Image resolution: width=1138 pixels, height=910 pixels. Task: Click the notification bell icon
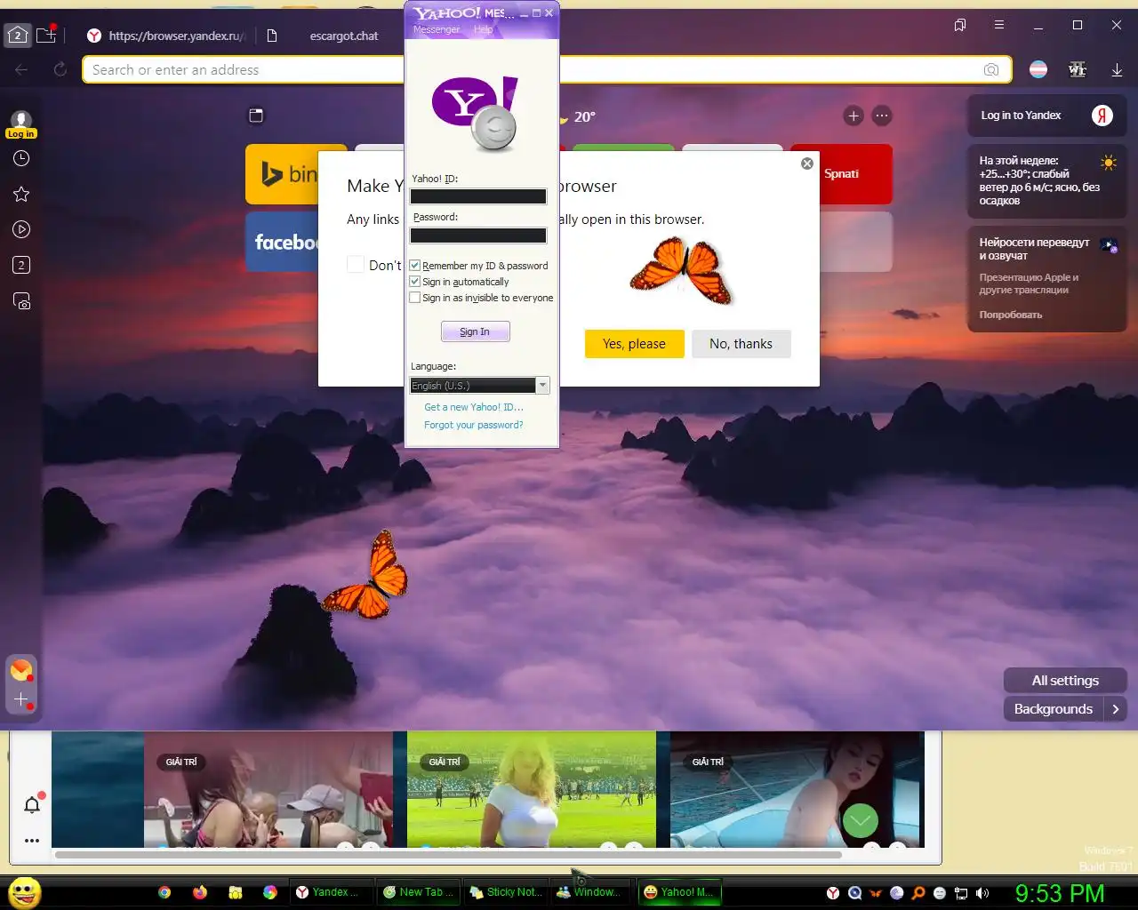32,805
